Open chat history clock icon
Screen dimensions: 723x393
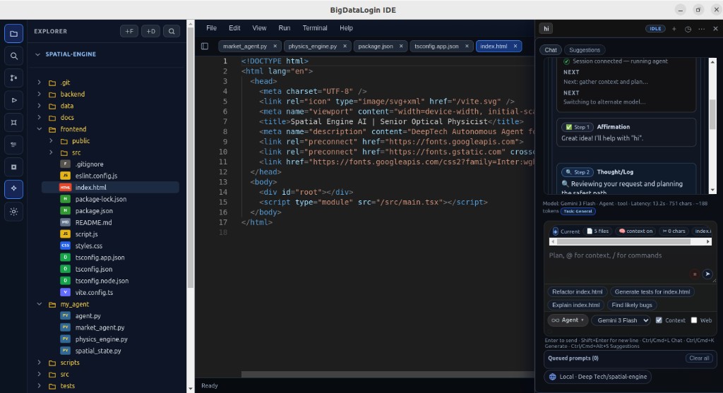click(x=688, y=28)
